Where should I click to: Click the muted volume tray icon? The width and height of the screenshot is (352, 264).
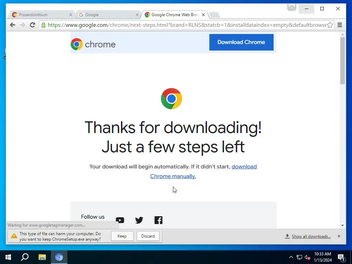(x=308, y=257)
